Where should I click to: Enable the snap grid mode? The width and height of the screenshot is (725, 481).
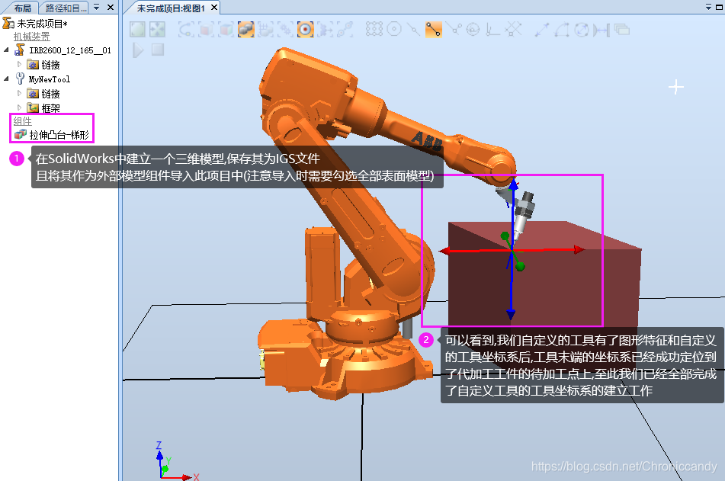[x=373, y=29]
